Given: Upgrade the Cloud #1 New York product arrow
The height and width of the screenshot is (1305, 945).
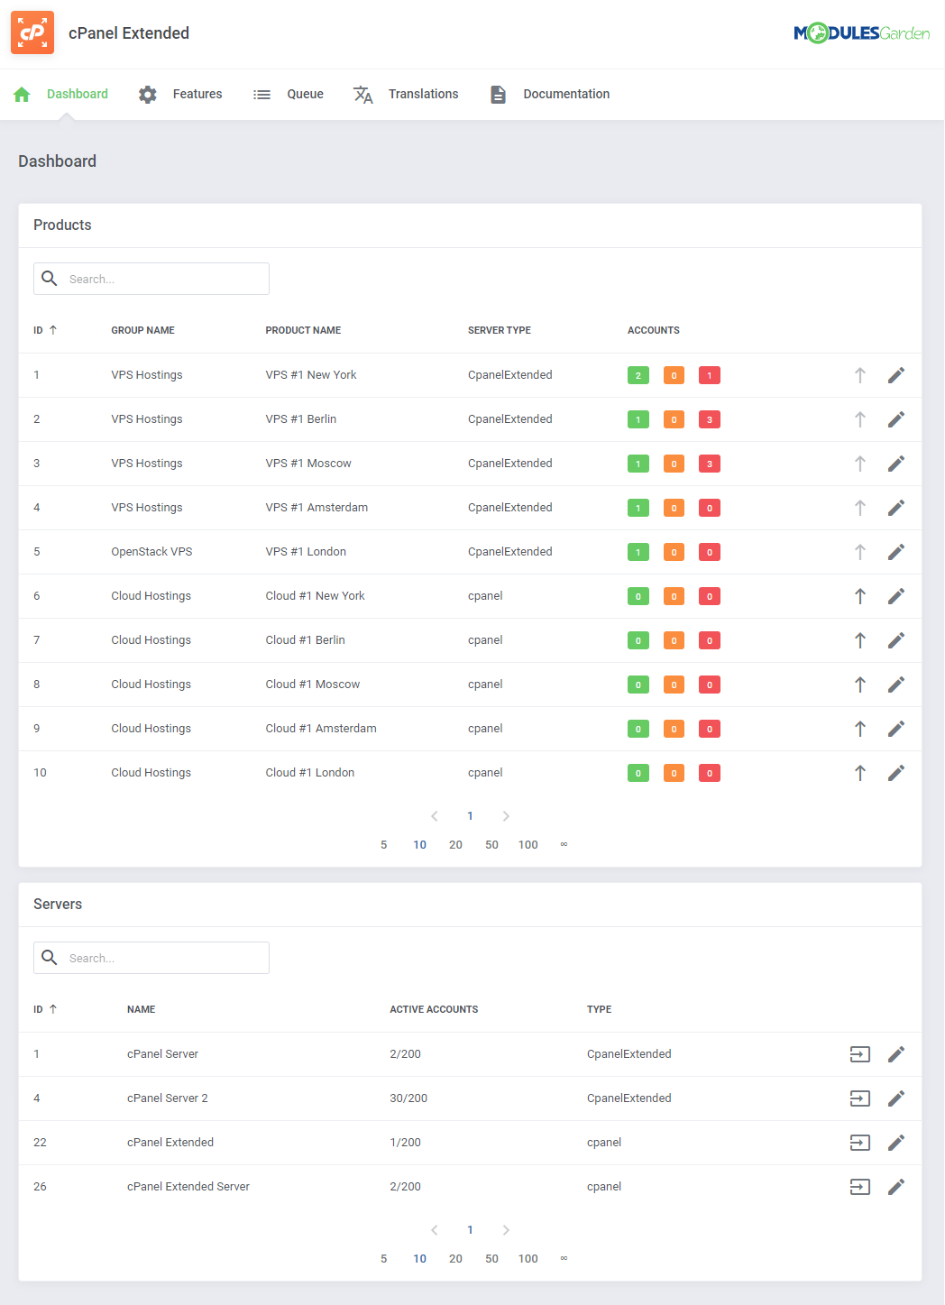Looking at the screenshot, I should (860, 596).
